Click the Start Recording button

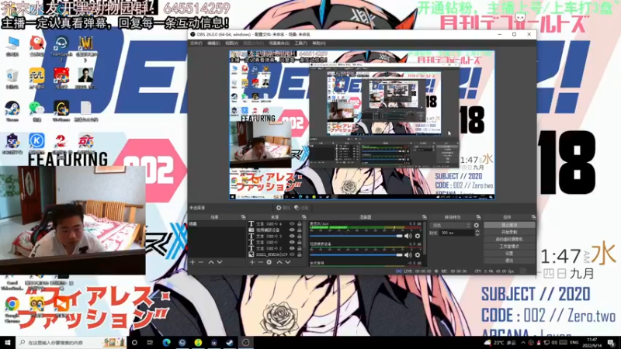(509, 232)
